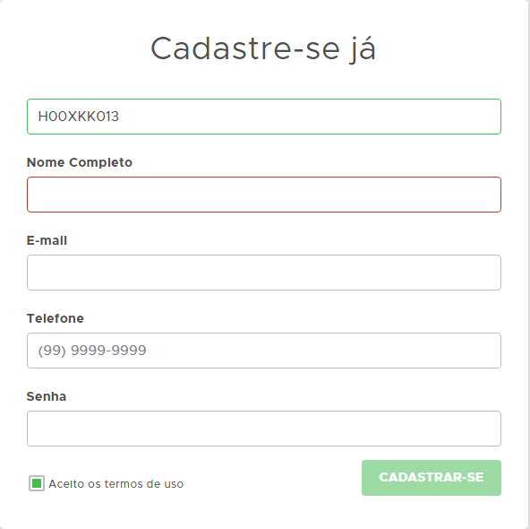Click the E-mail field label
Screen dimensions: 530x529
pyautogui.click(x=47, y=240)
